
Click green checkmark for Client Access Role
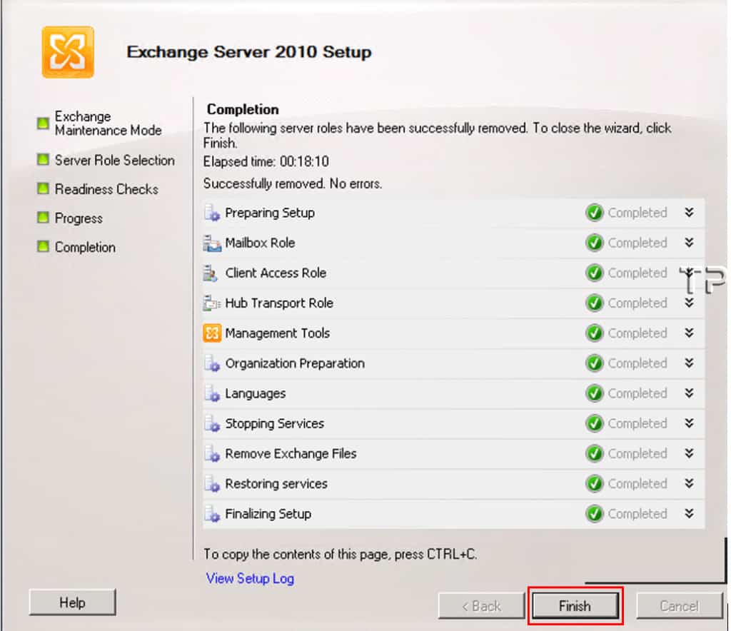(x=595, y=273)
